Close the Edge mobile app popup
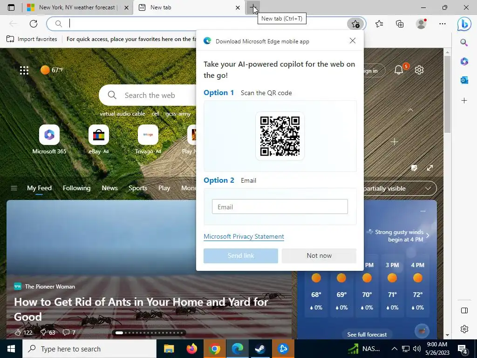 pyautogui.click(x=353, y=41)
